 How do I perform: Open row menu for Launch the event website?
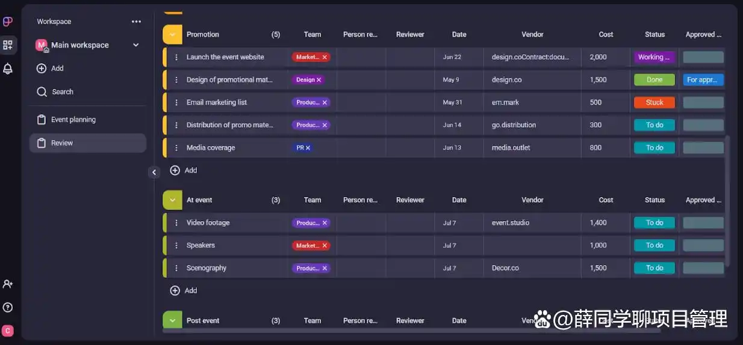(176, 57)
